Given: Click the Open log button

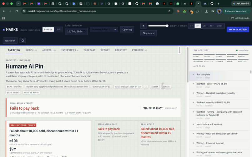Looking at the screenshot, I should pos(127,30).
